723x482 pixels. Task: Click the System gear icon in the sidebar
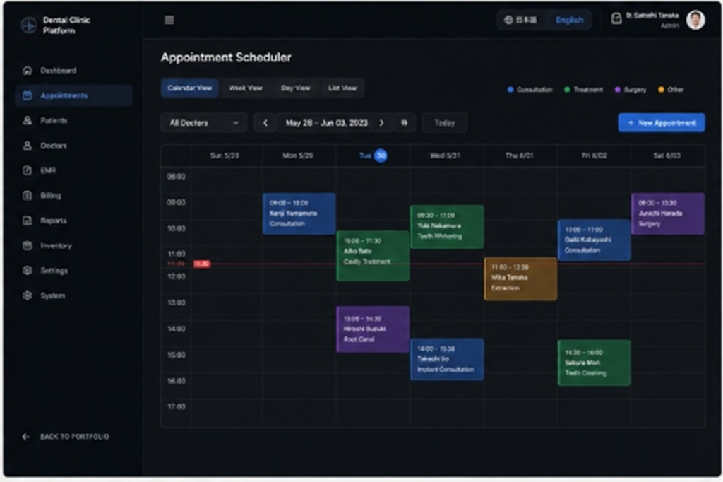[28, 295]
